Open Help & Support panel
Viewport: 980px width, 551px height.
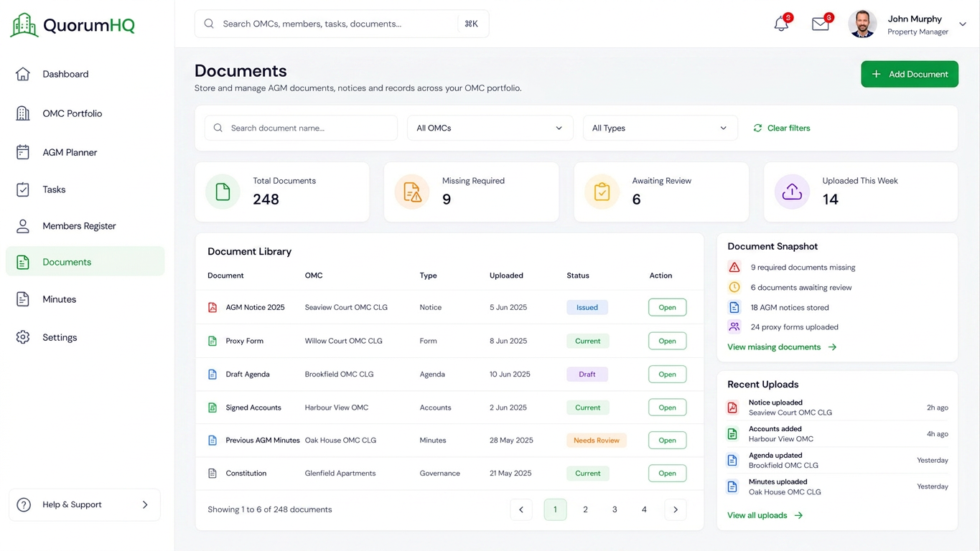click(x=85, y=504)
